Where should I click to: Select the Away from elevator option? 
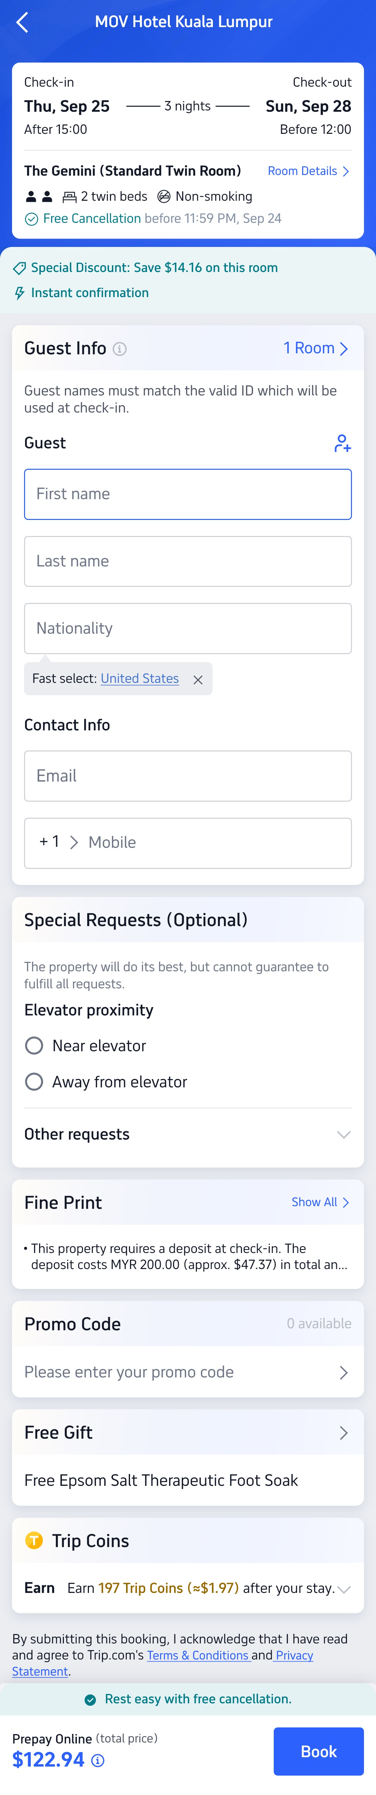click(x=33, y=1081)
